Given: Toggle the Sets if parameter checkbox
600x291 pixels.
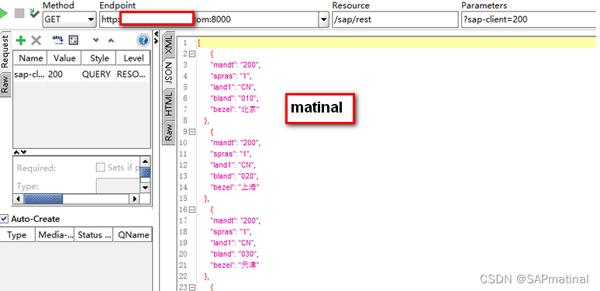Looking at the screenshot, I should click(100, 168).
